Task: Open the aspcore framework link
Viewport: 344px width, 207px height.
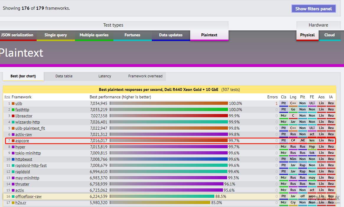Action: [x=22, y=141]
